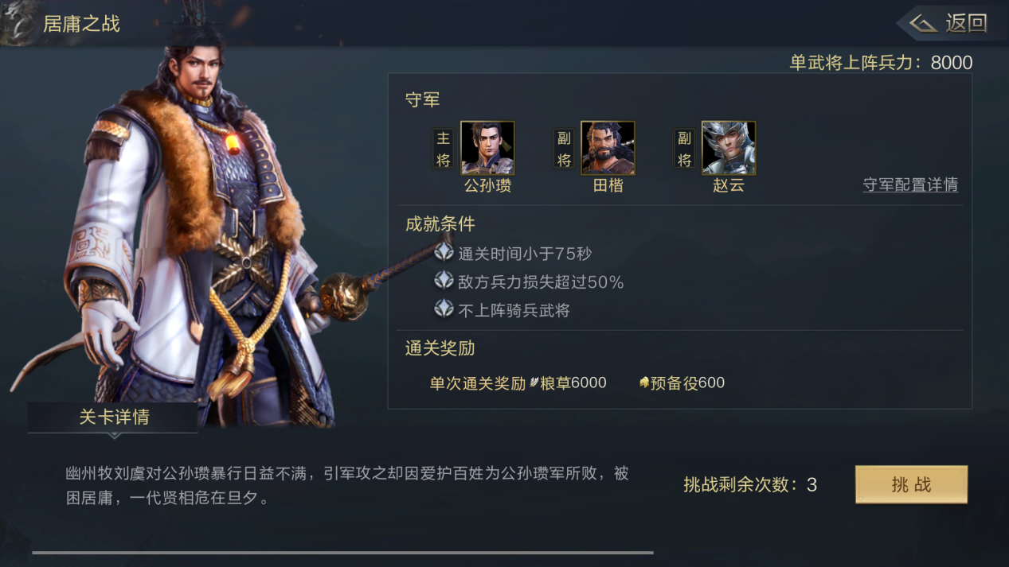Screen dimensions: 1009x567
Task: Tap Zhao Yun's (赵云) deputy general portrait
Action: click(729, 148)
